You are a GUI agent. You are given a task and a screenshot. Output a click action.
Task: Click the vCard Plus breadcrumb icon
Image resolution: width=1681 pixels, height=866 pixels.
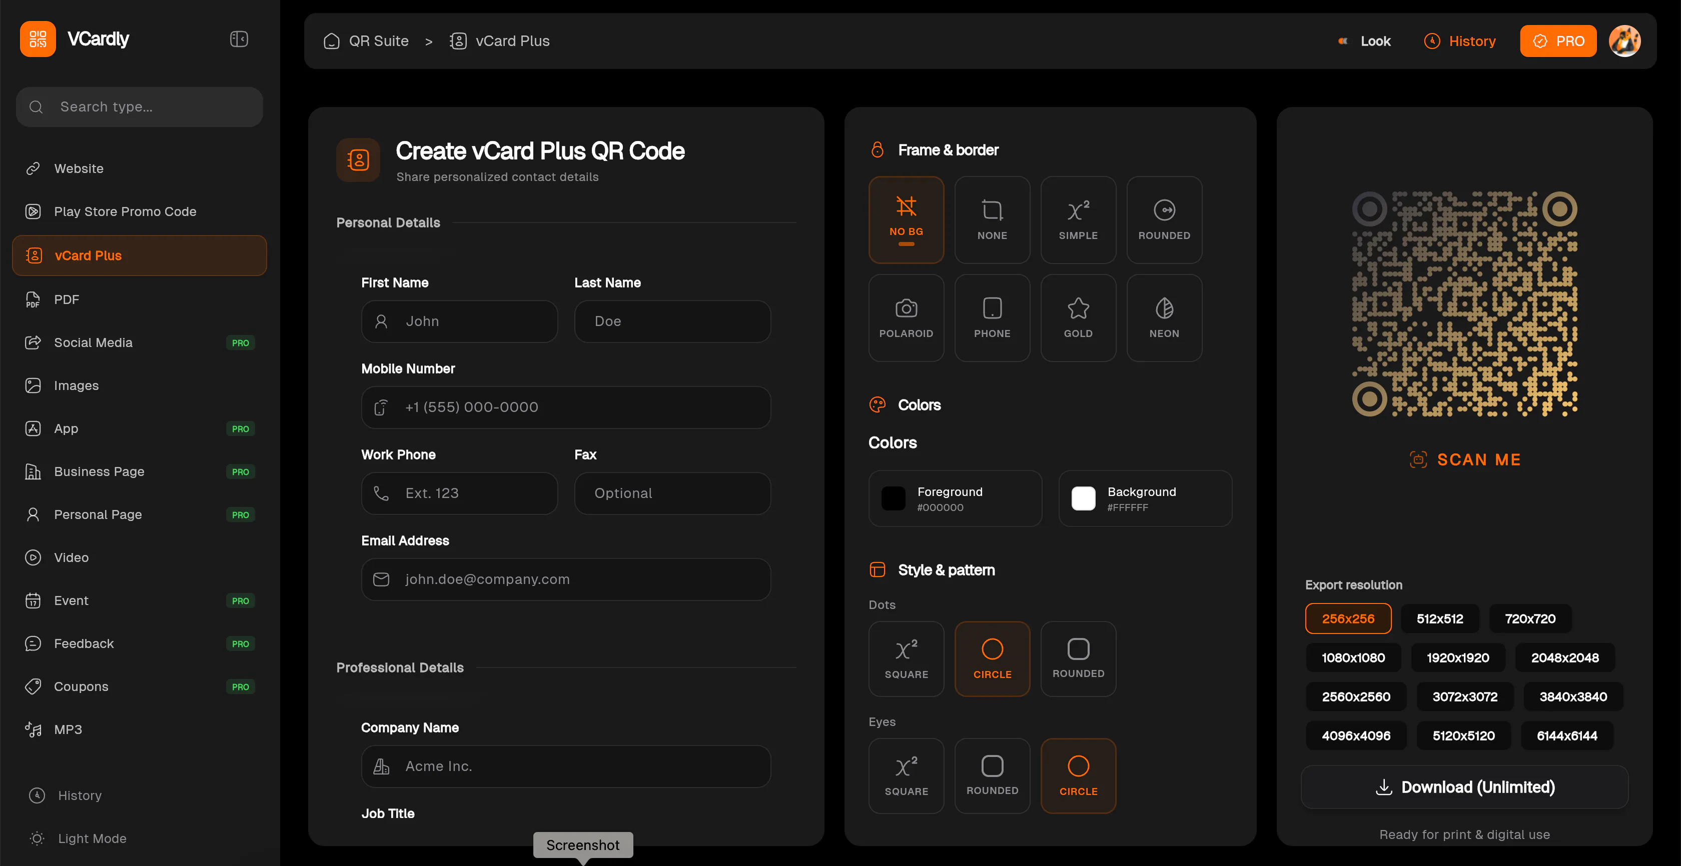click(458, 41)
